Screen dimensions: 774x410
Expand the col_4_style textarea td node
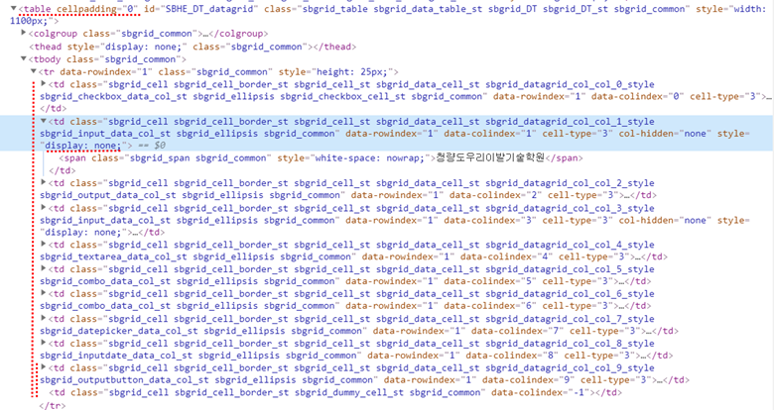[x=44, y=244]
